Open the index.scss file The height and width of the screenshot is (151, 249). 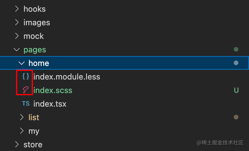(53, 90)
